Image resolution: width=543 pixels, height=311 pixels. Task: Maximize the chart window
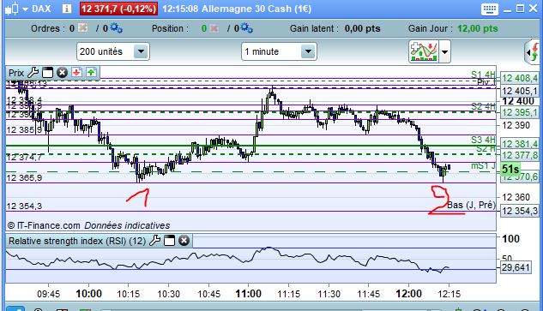point(520,9)
